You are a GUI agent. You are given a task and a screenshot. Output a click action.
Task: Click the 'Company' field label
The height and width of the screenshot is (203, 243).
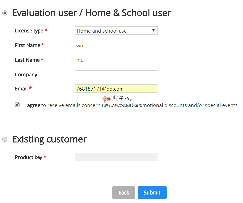[x=26, y=75]
